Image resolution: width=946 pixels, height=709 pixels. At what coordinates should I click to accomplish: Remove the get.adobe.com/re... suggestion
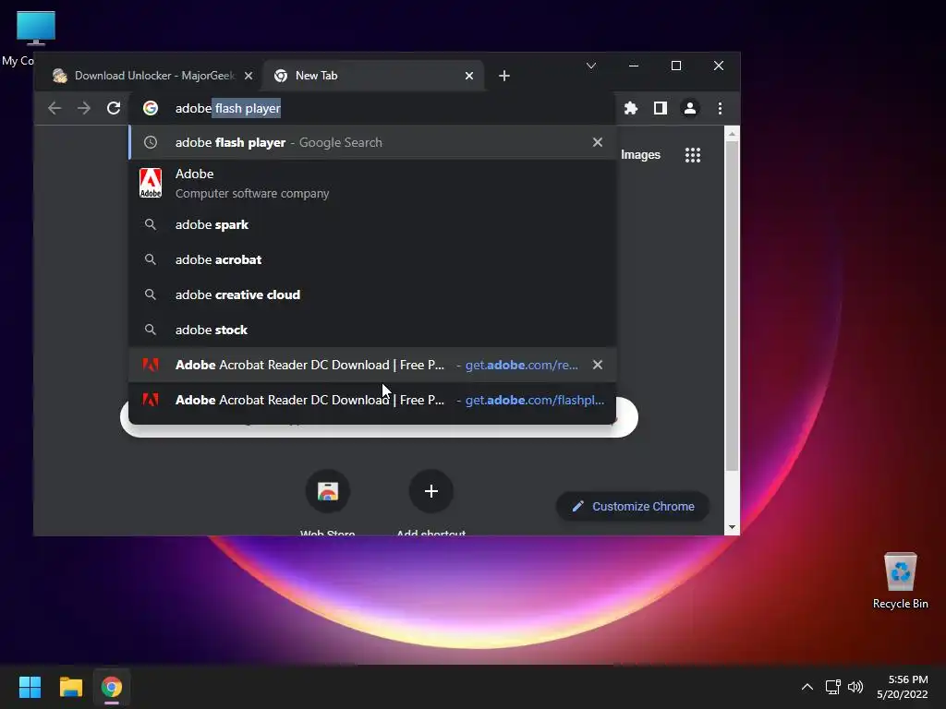click(x=598, y=365)
